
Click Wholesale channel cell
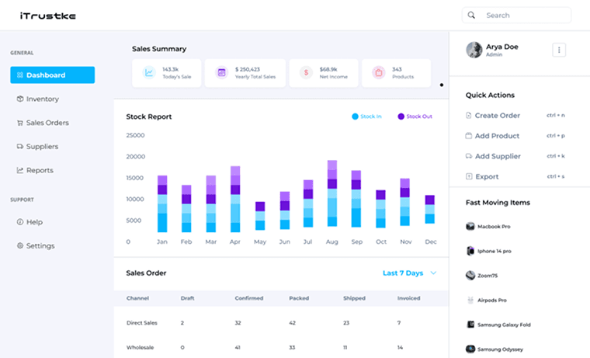click(x=140, y=347)
